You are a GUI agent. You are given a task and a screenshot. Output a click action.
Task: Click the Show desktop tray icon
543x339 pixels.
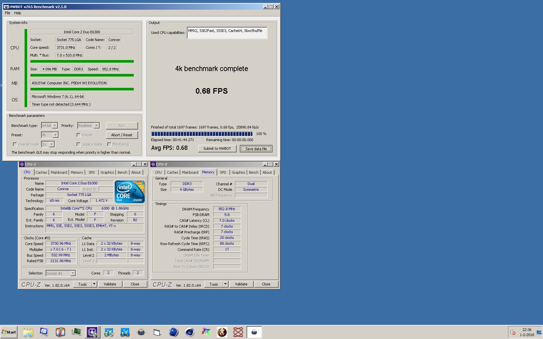click(539, 332)
